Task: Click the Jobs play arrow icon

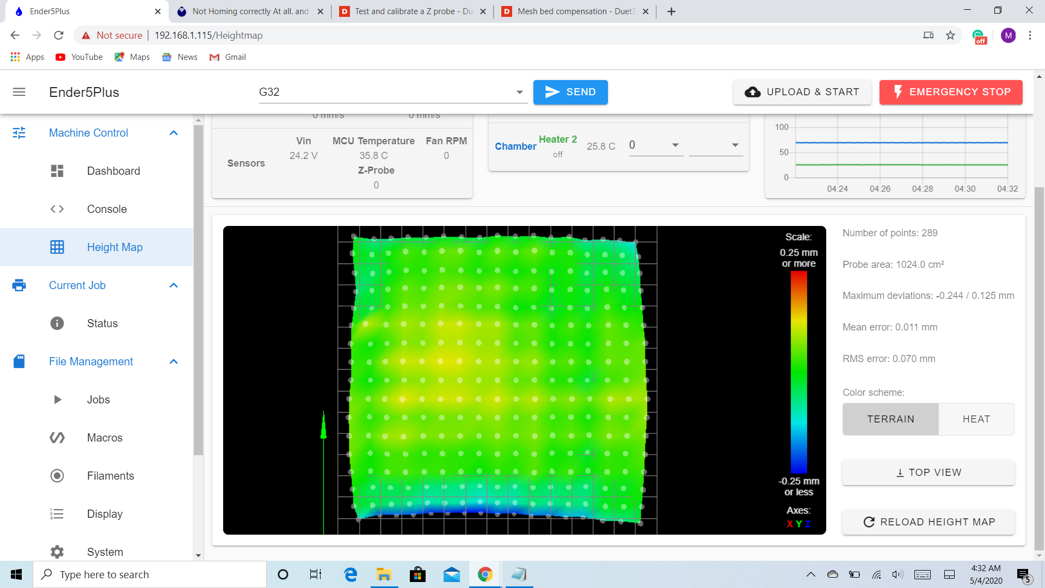Action: [58, 400]
